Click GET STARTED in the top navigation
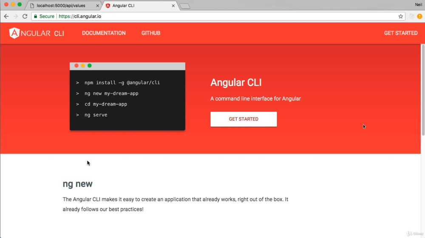 coord(401,33)
